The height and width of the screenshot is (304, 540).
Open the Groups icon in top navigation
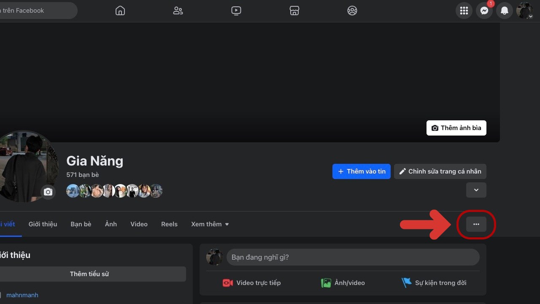352,11
